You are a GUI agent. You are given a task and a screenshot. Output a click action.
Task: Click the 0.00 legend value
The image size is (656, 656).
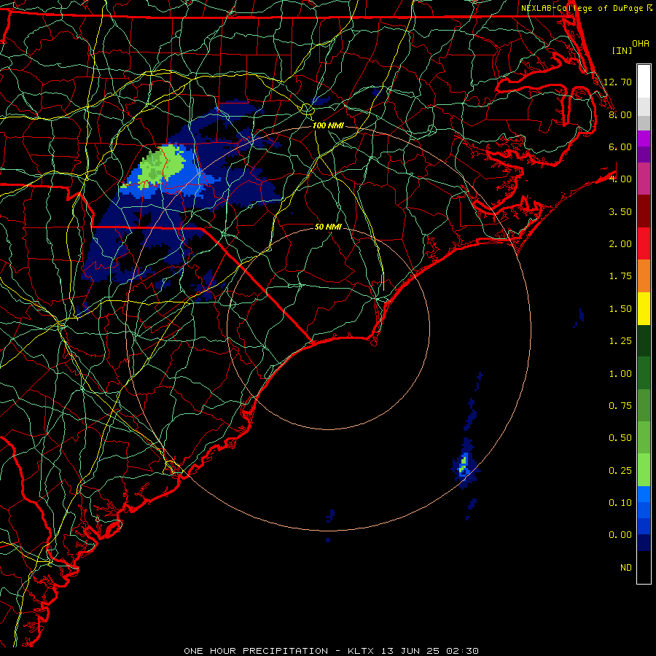coord(620,535)
